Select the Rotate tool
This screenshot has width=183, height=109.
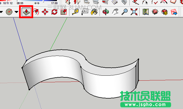tap(54, 12)
